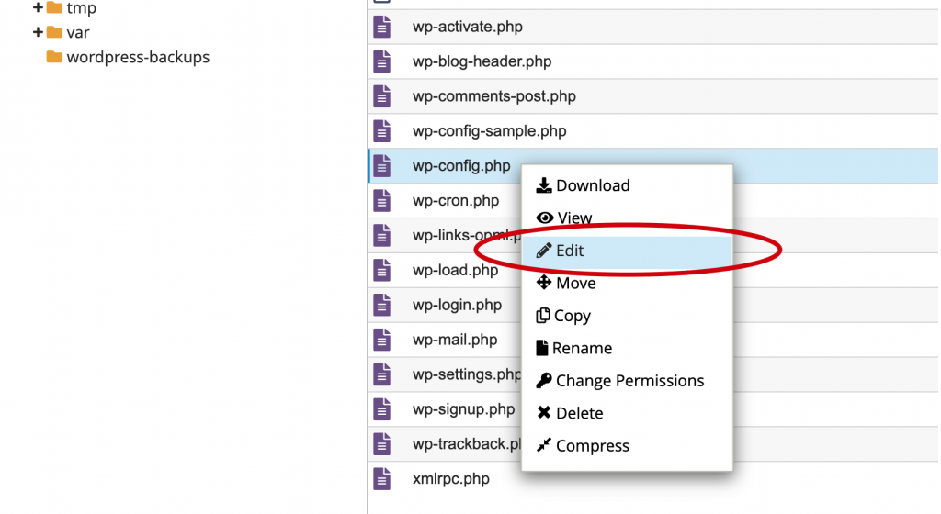
Task: Click the X icon beside Delete
Action: [x=544, y=412]
